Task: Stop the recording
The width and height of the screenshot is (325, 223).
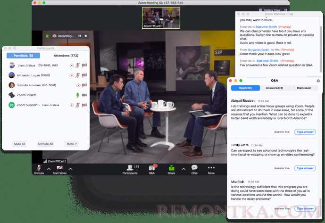Action: [x=86, y=36]
